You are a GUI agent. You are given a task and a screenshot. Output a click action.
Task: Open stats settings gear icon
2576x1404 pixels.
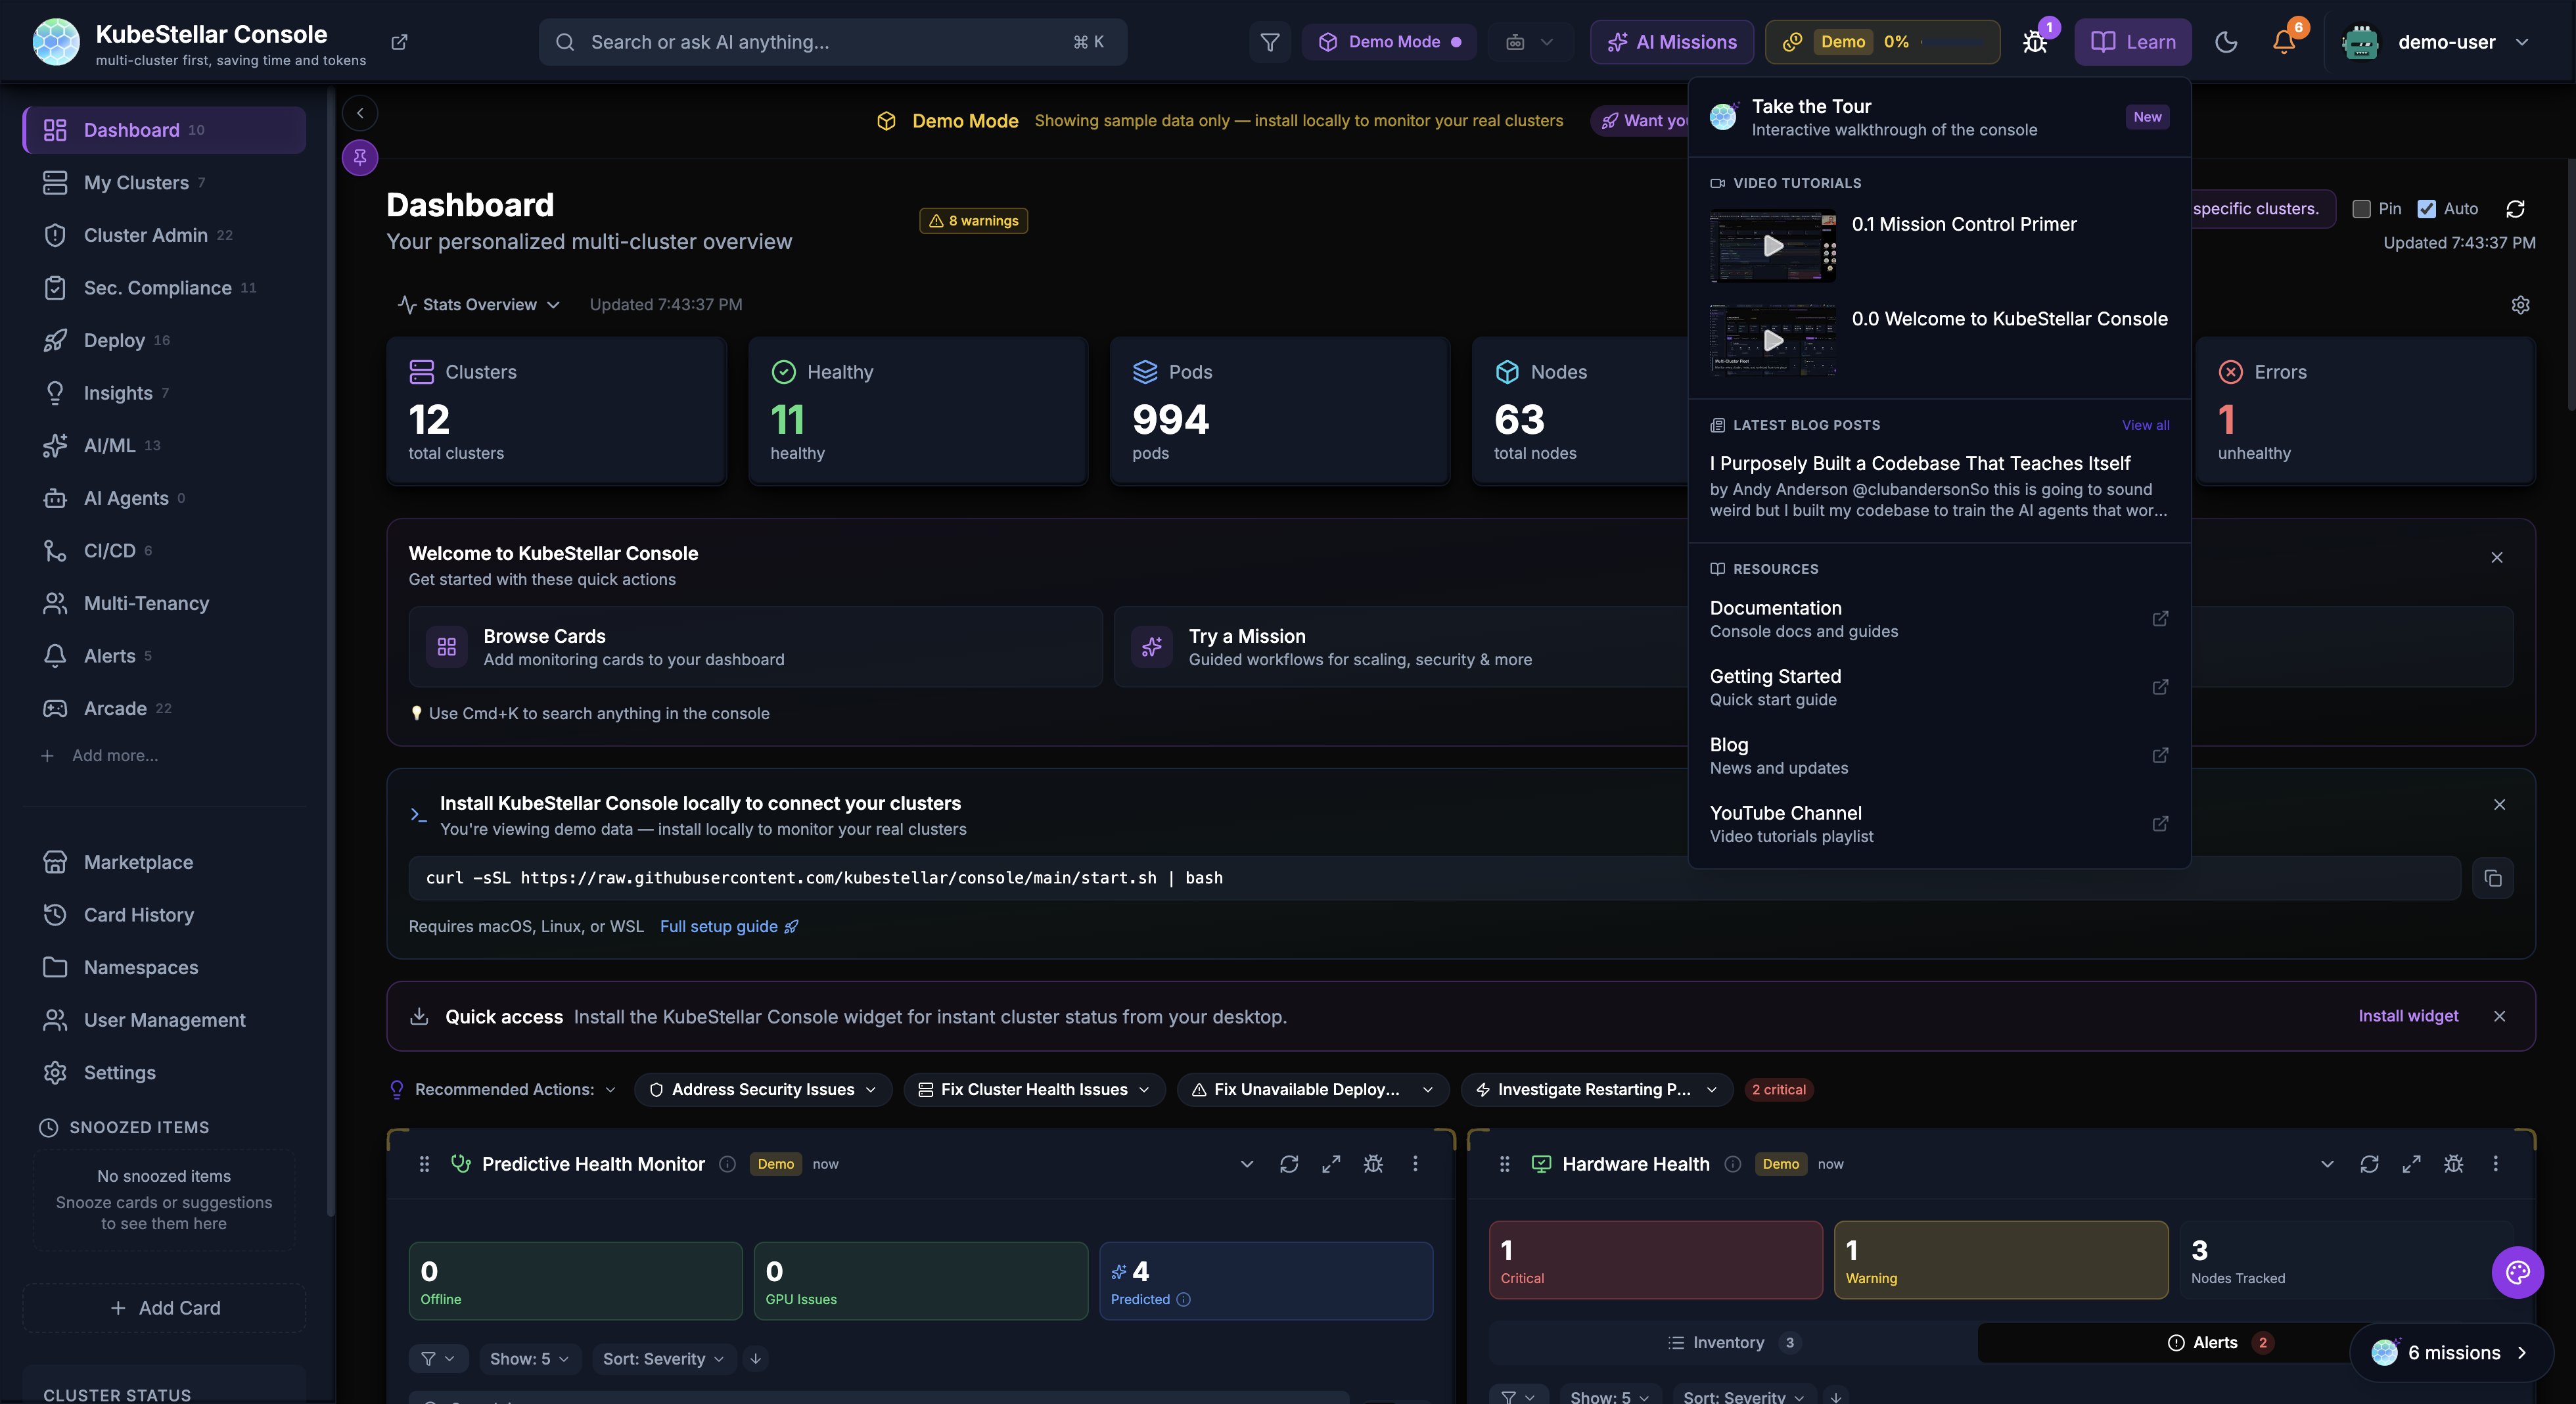point(2520,305)
